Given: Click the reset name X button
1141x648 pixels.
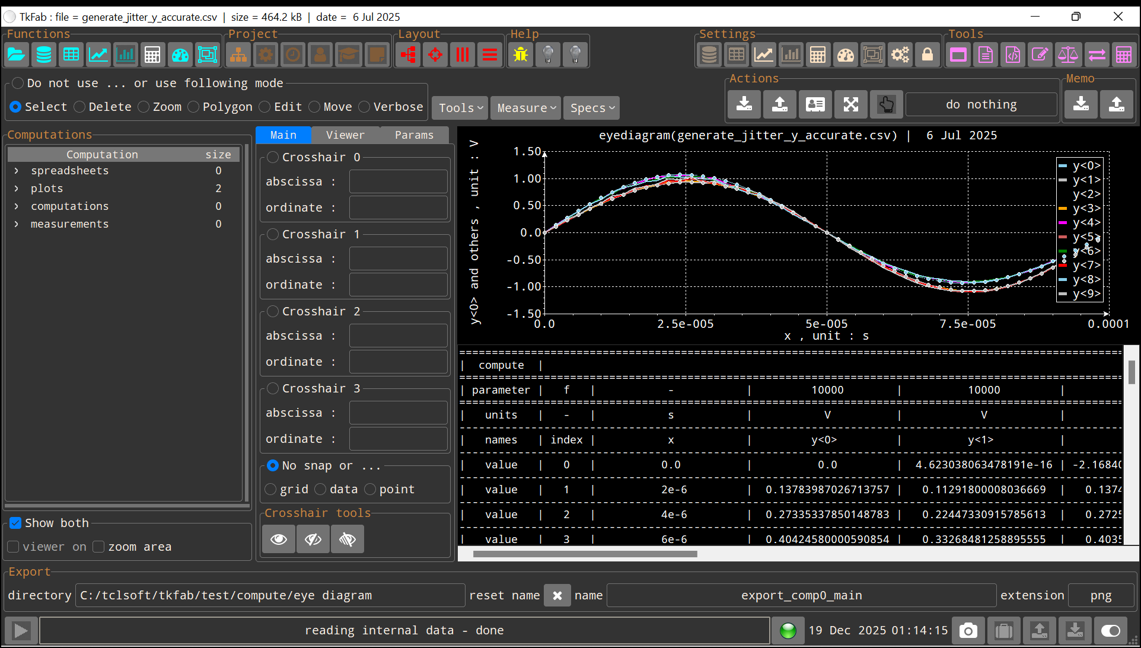Looking at the screenshot, I should (x=557, y=595).
